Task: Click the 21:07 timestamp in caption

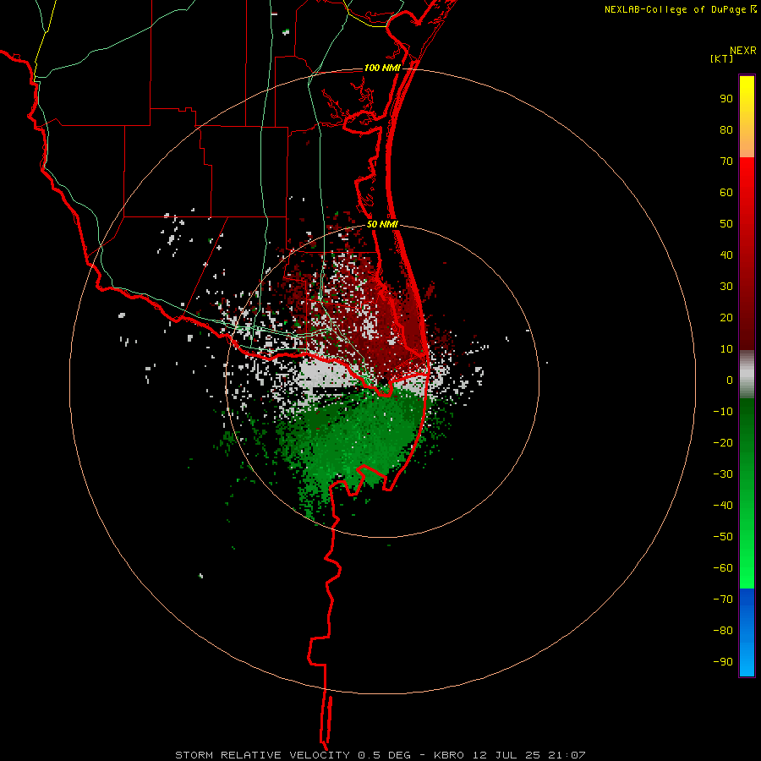Action: tap(567, 755)
